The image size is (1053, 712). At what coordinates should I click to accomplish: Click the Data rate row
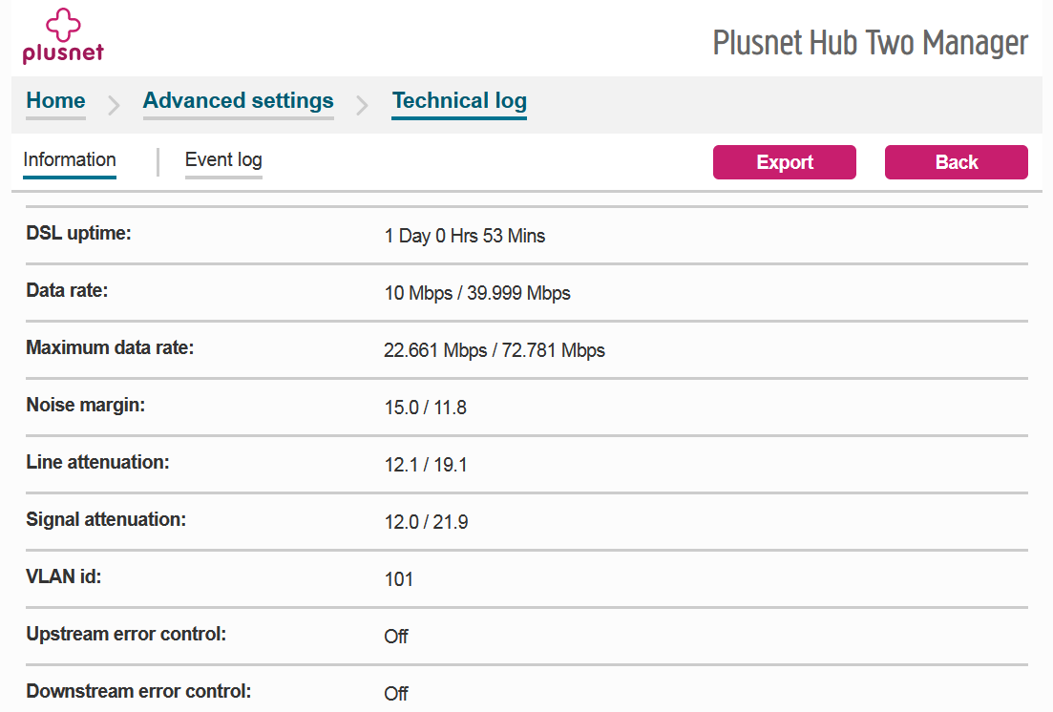point(477,293)
